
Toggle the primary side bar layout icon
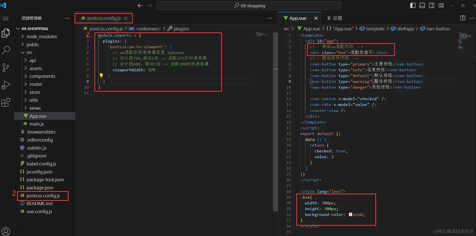coord(413,6)
